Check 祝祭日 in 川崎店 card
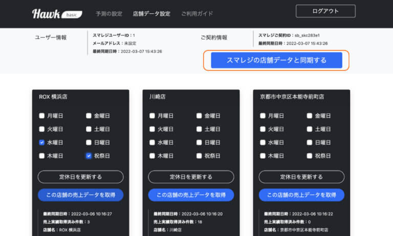This screenshot has width=393, height=236. coord(199,156)
